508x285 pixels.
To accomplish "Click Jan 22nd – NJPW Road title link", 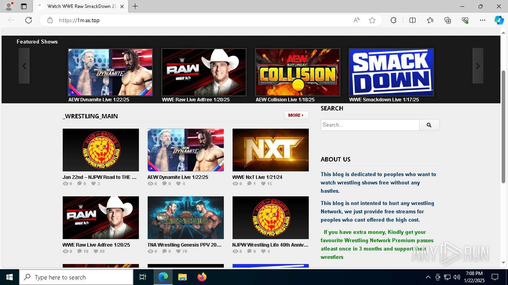I will (100, 177).
